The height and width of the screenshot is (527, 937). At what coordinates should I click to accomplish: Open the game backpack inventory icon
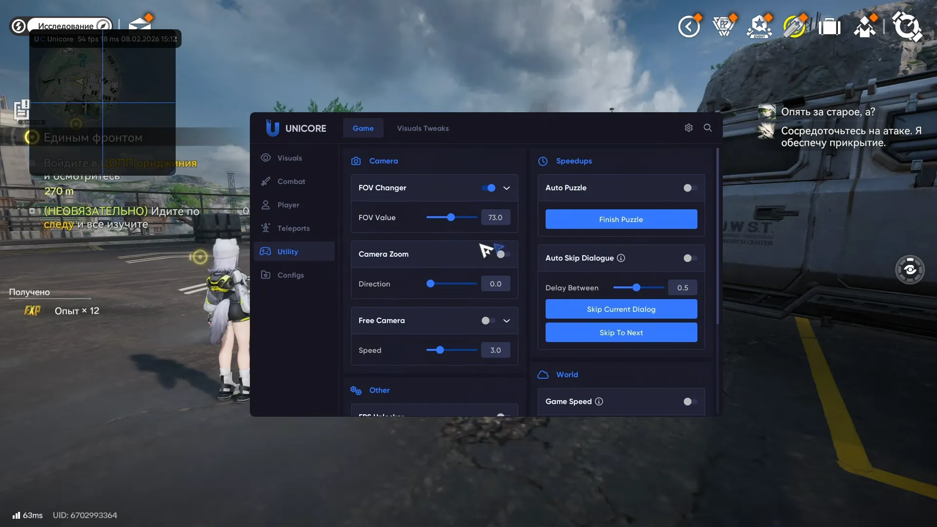tap(829, 26)
